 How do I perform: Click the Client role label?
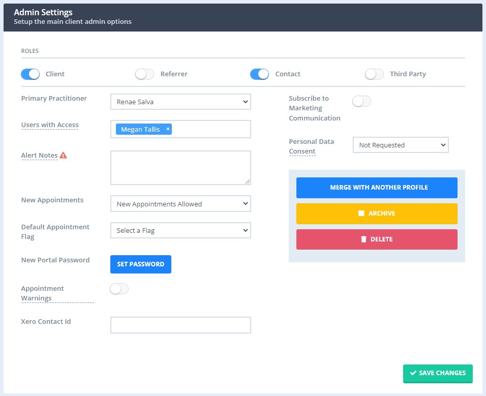point(55,74)
